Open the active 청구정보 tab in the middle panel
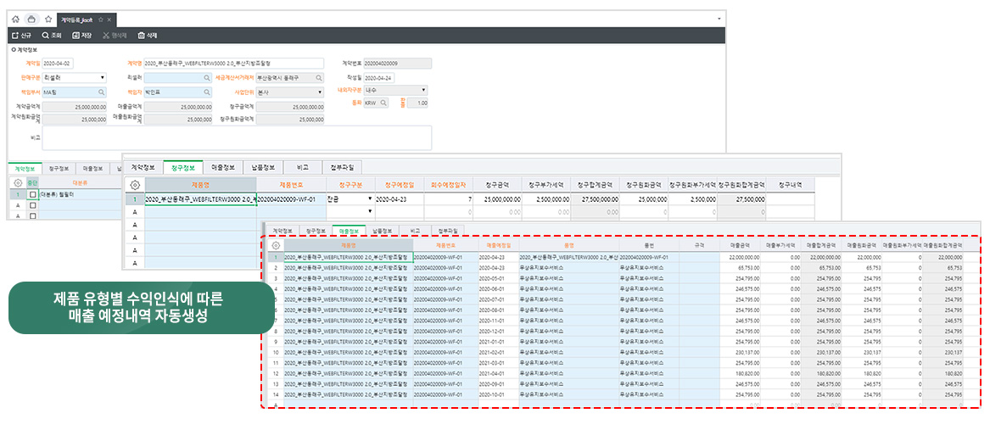This screenshot has height=430, width=990. (x=183, y=167)
